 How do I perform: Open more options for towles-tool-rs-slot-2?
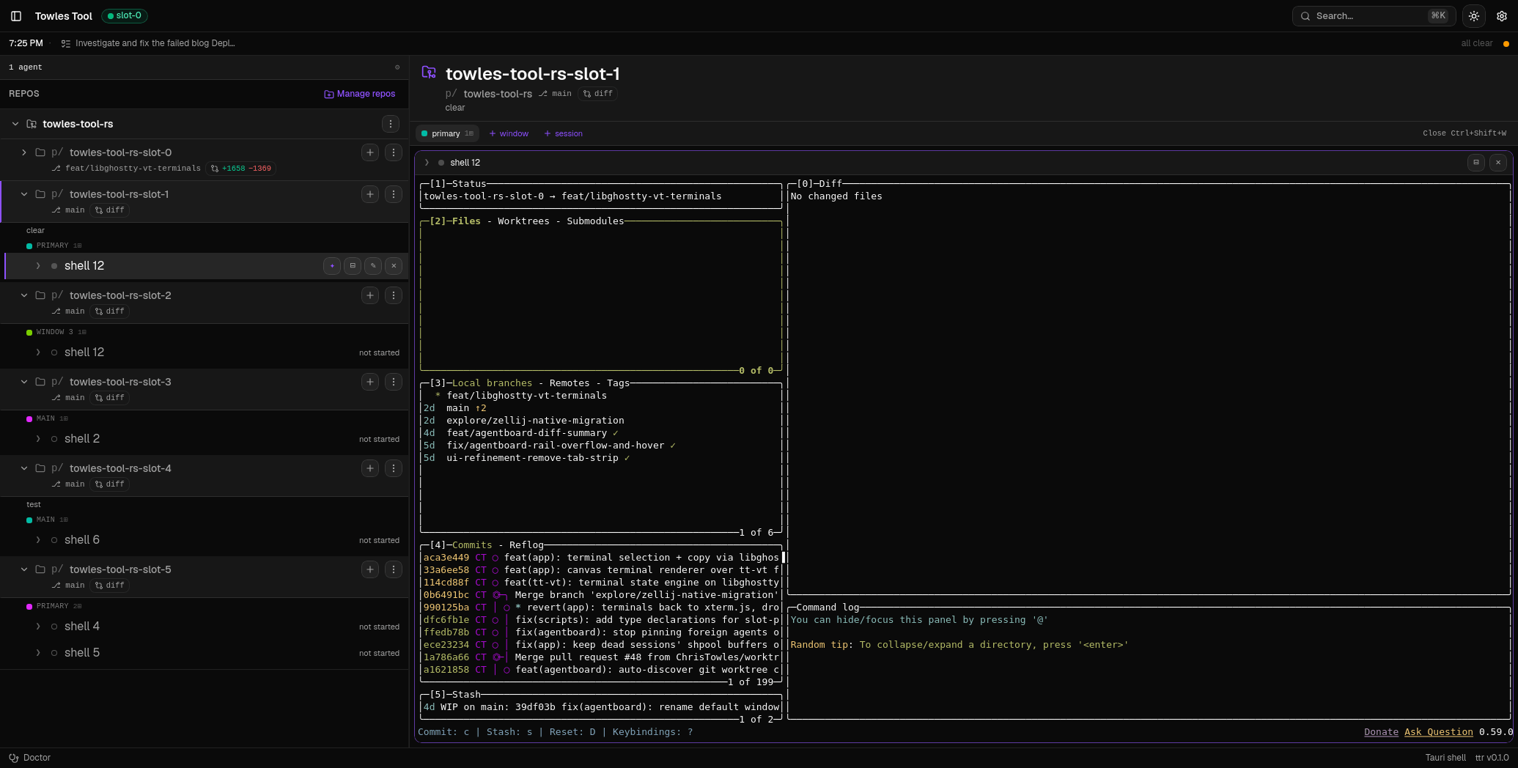click(394, 295)
